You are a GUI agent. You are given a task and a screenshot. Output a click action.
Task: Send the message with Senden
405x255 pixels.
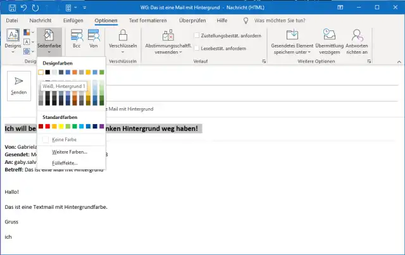pos(19,85)
